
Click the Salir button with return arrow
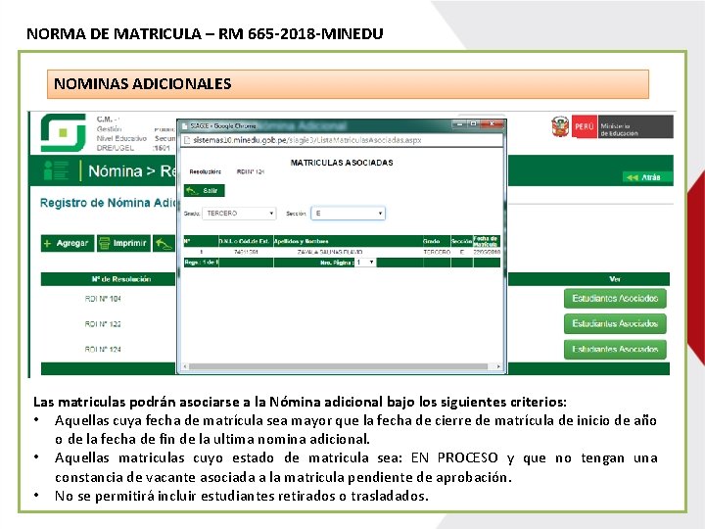click(204, 191)
